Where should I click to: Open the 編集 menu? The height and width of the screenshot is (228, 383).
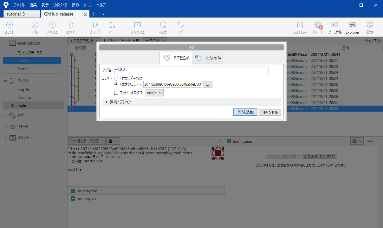tap(33, 5)
